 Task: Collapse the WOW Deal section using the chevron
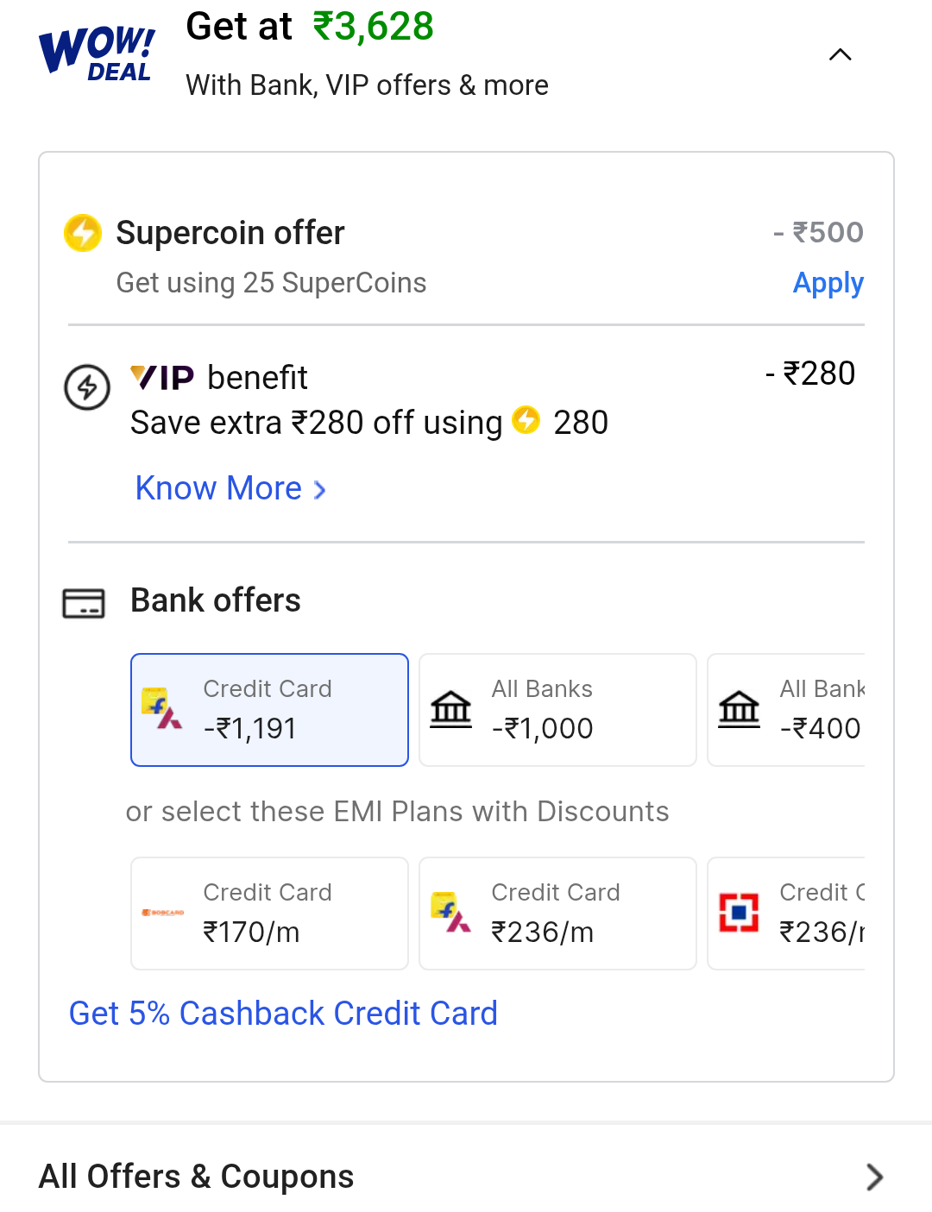pyautogui.click(x=840, y=53)
